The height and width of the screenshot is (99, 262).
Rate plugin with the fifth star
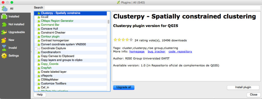tap(131, 40)
